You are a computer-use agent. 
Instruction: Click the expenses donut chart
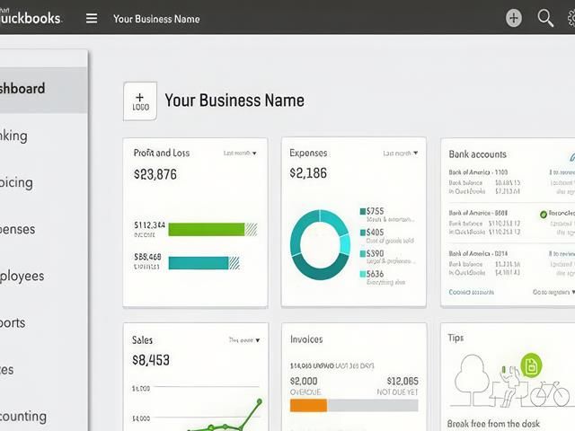(320, 245)
